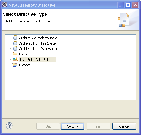
Task: Click the jar icon beside Archive via Path Variable
Action: pyautogui.click(x=15, y=38)
